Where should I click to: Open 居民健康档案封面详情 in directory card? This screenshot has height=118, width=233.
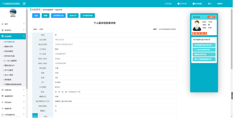pyautogui.click(x=204, y=45)
